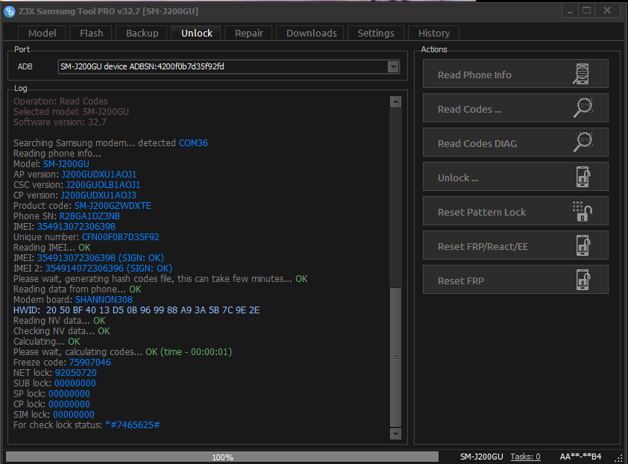Click CP version J200GUDXU1AOJ3
This screenshot has width=628, height=464.
(x=98, y=195)
